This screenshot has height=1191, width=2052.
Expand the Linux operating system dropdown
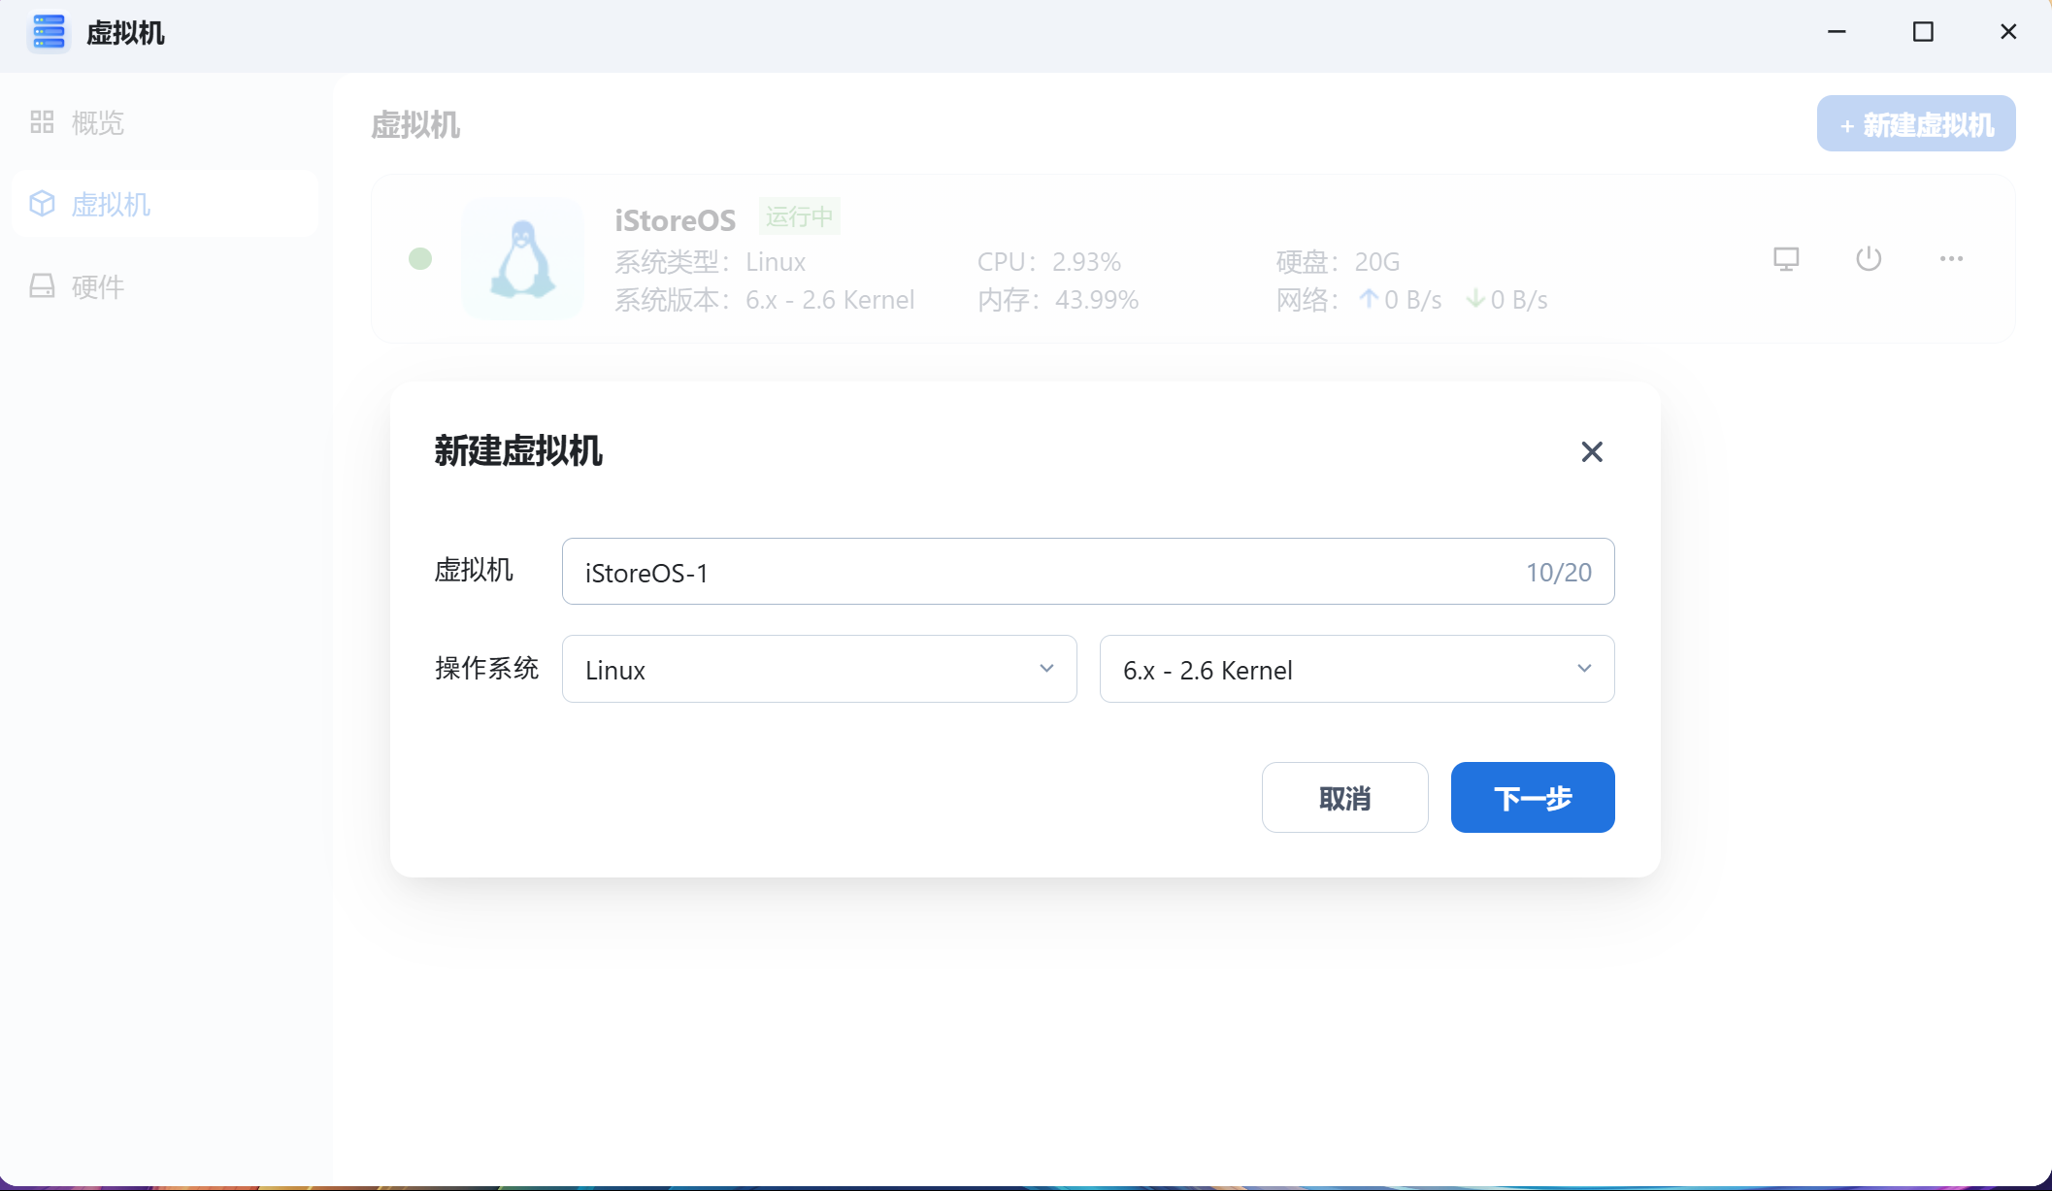coord(806,669)
